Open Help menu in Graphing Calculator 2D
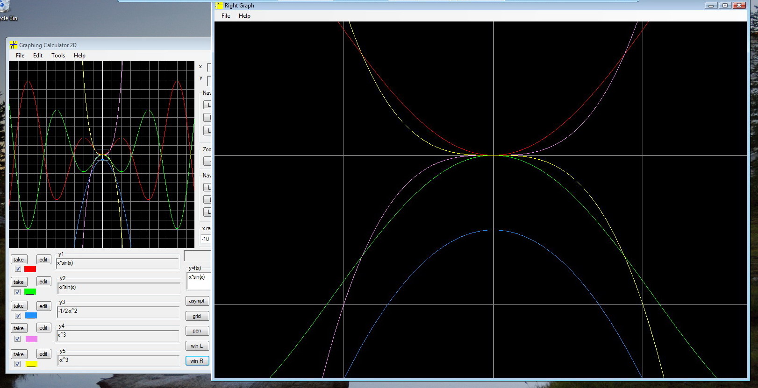Image resolution: width=758 pixels, height=388 pixels. click(79, 55)
